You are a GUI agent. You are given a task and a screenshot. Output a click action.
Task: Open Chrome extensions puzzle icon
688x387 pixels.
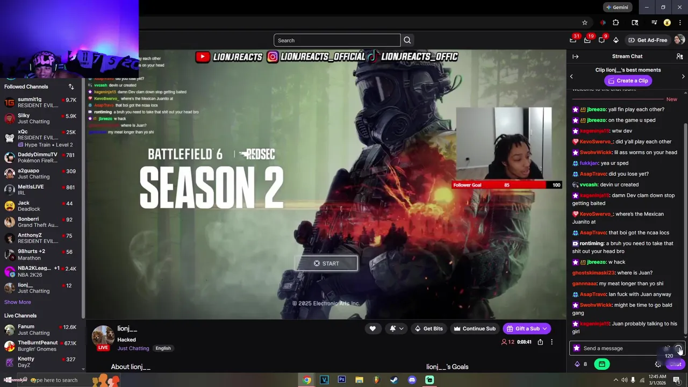616,23
